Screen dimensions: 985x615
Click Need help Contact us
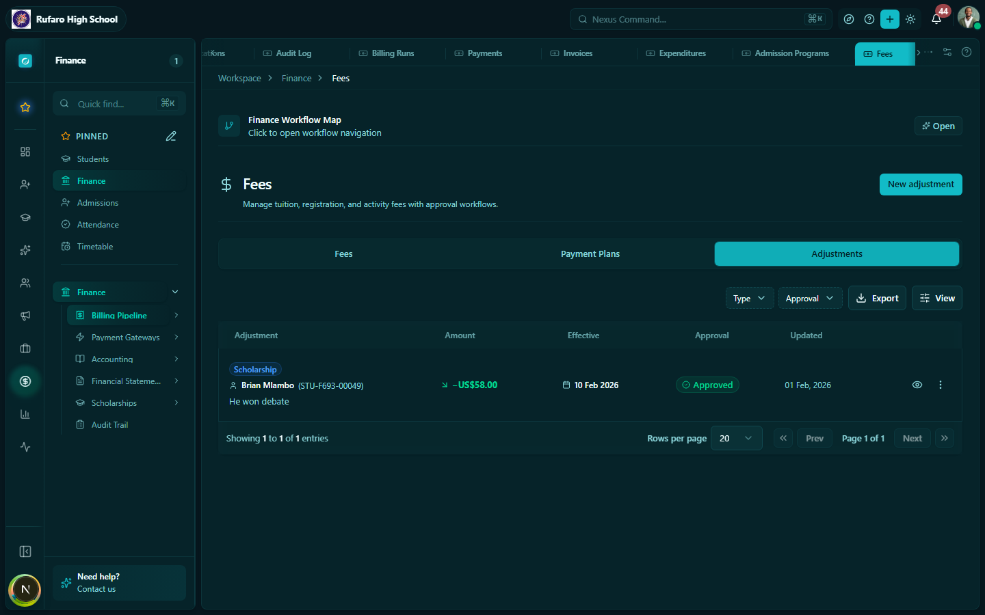(119, 583)
